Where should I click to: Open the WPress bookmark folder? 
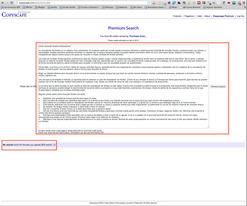pyautogui.click(x=28, y=7)
